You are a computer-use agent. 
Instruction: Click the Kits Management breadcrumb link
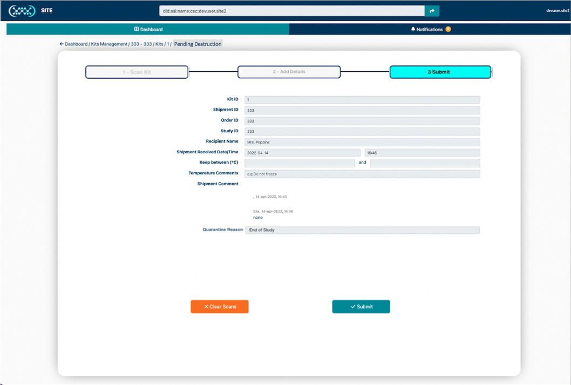pos(109,44)
